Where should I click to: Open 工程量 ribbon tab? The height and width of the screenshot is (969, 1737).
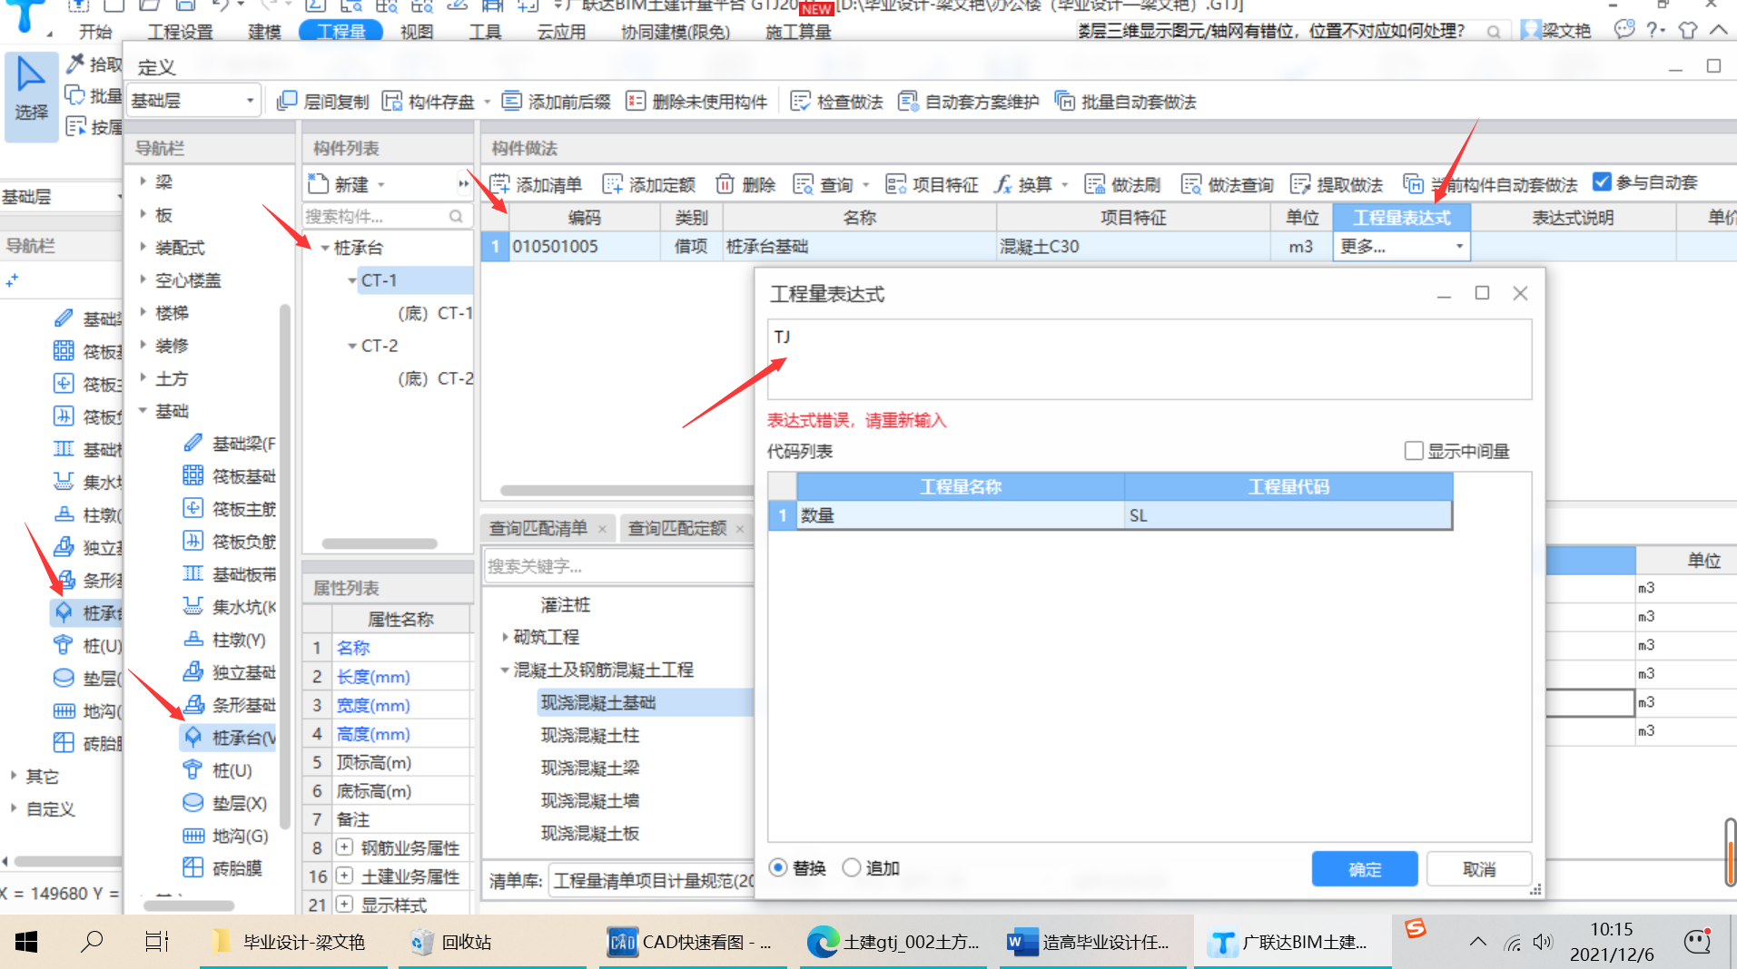[x=341, y=32]
